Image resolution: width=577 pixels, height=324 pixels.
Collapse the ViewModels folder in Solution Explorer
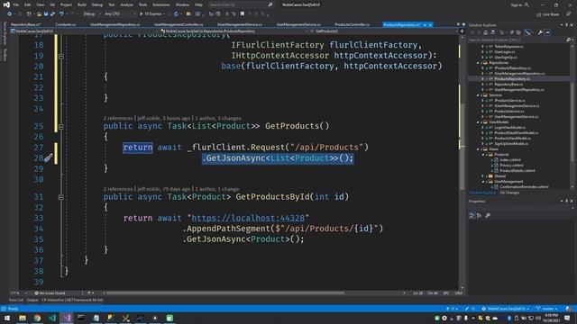click(x=478, y=122)
